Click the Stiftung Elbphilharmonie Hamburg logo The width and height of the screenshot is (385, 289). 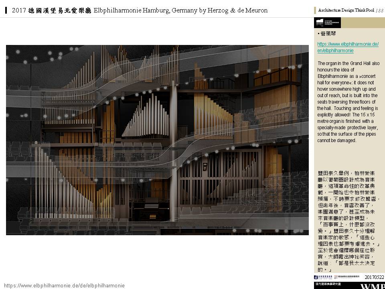coord(327,23)
